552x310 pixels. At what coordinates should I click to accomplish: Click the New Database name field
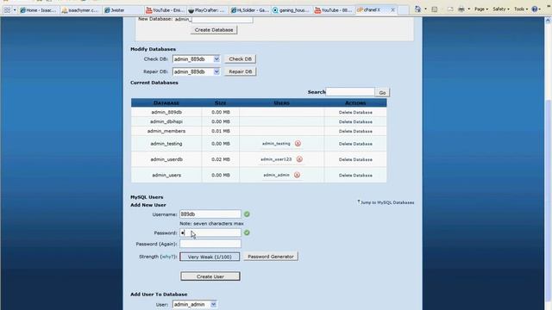point(223,19)
